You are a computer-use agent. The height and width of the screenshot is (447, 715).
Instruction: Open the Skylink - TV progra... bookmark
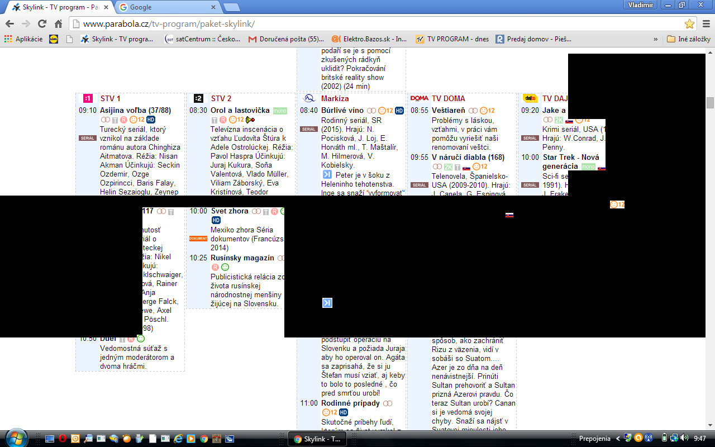tap(117, 39)
